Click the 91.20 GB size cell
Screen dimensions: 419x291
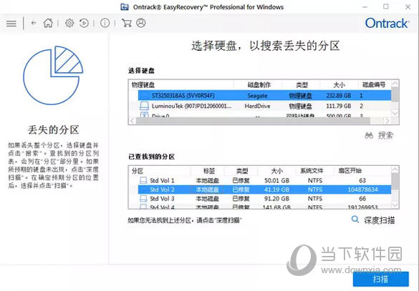tap(277, 199)
